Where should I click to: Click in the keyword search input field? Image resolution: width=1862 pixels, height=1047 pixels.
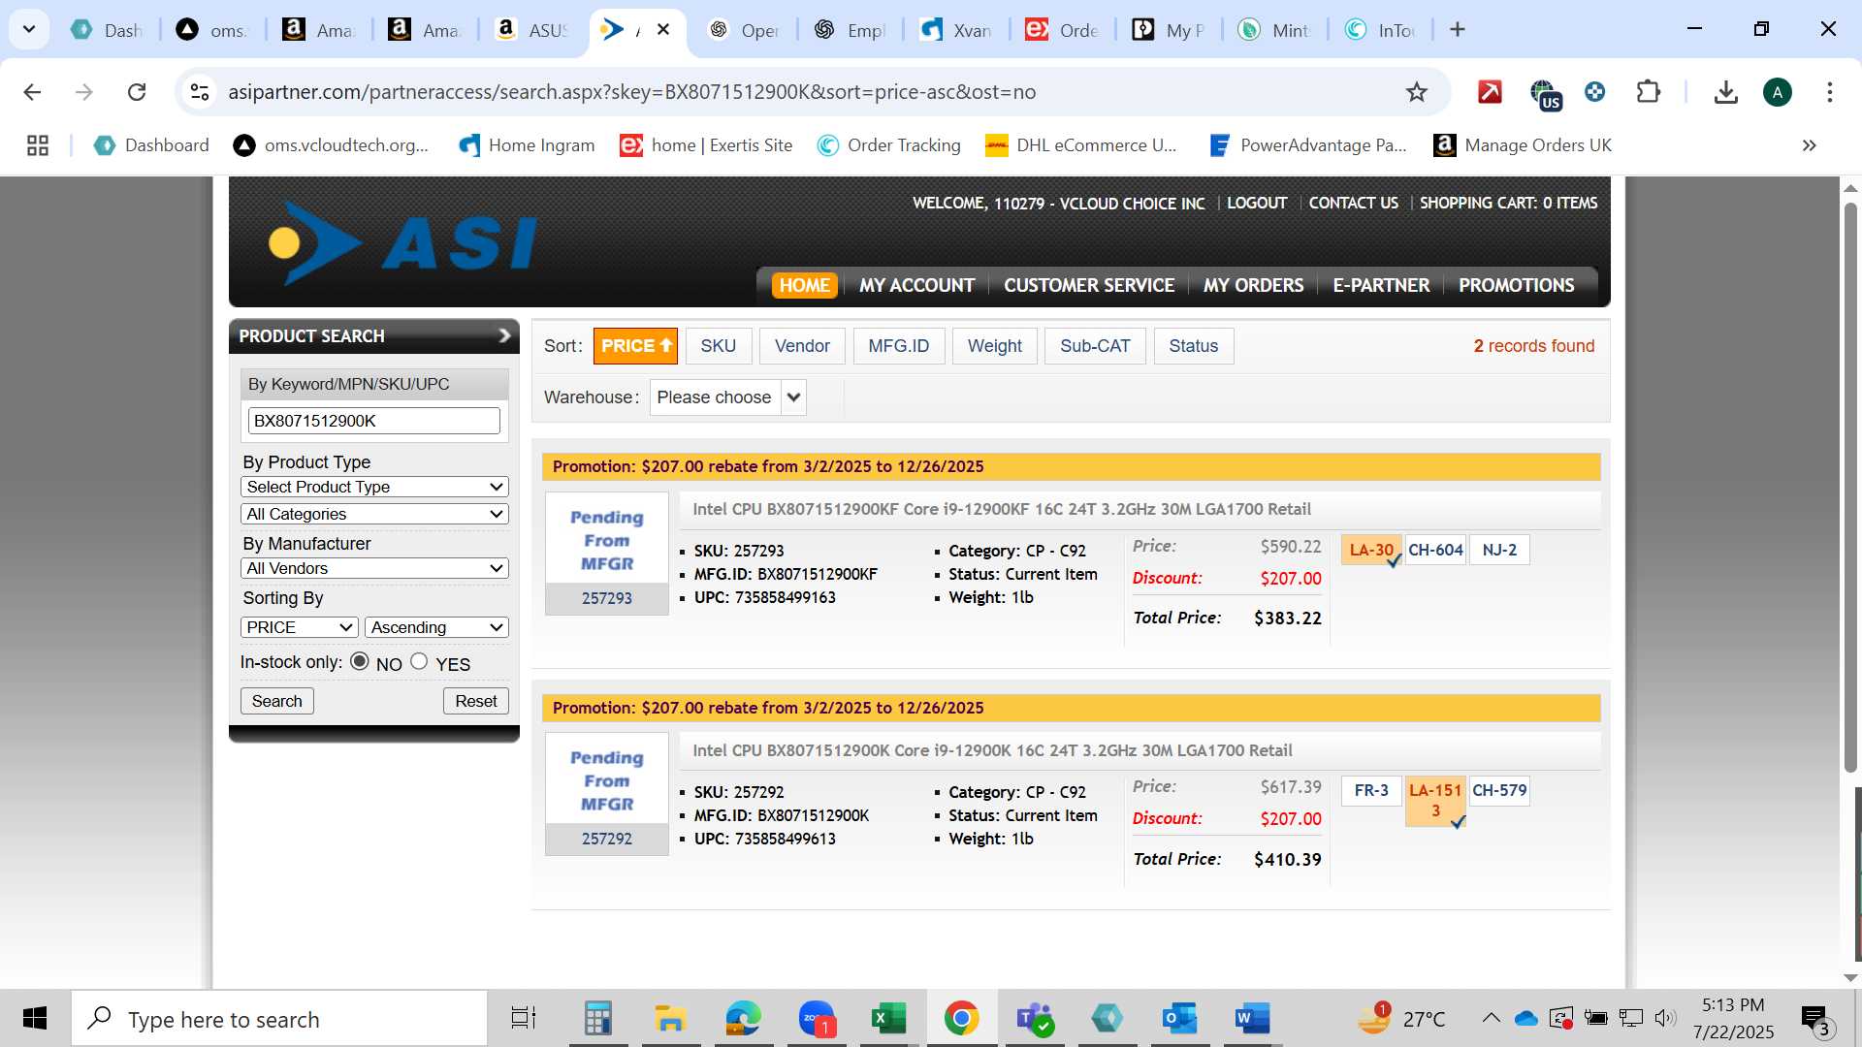374,421
